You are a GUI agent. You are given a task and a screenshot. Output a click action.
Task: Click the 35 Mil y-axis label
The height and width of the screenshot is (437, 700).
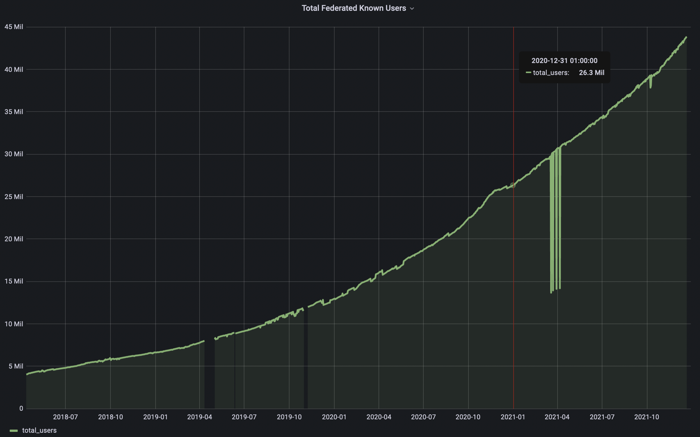tap(14, 112)
